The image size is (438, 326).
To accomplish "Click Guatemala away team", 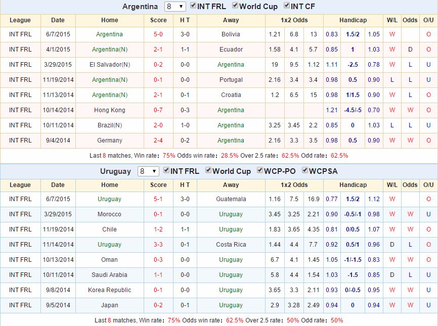I will [x=231, y=199].
